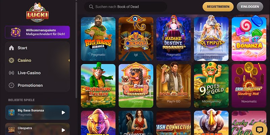
Task: Open the Sweet Bonanza game tile
Action: pyautogui.click(x=249, y=39)
